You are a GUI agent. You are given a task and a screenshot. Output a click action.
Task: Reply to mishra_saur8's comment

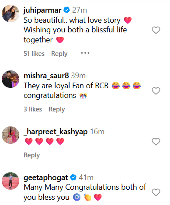tap(57, 109)
